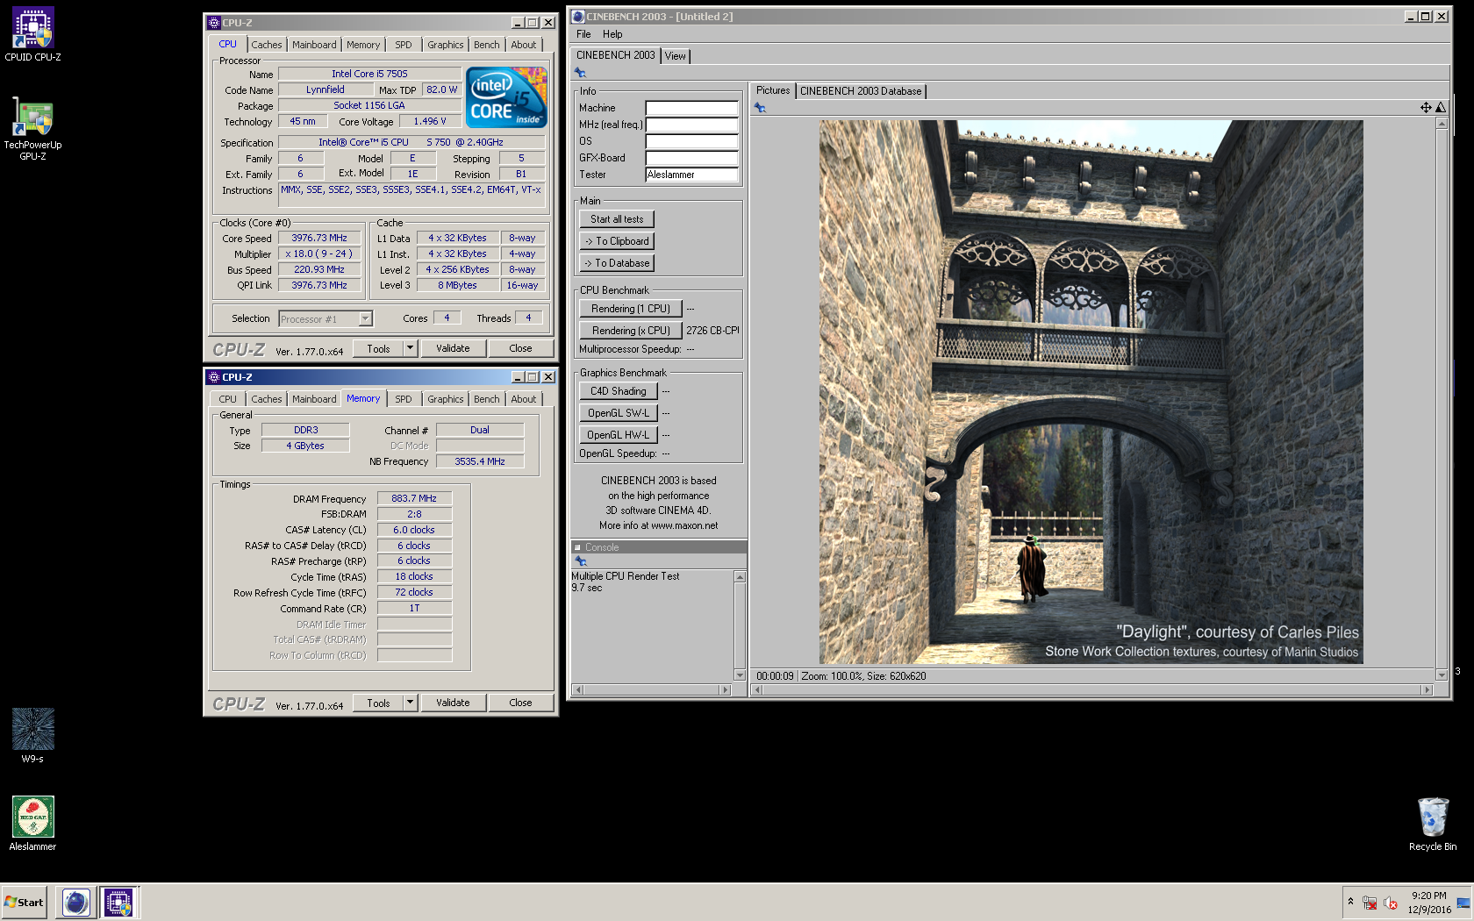1474x921 pixels.
Task: Open File menu in CINEBENCH
Action: pyautogui.click(x=583, y=34)
